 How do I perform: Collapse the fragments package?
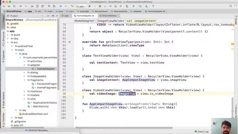(x=25, y=80)
